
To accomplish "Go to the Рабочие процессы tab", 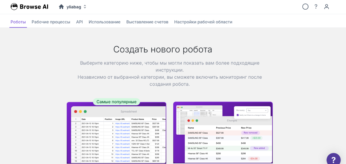I will click(51, 22).
